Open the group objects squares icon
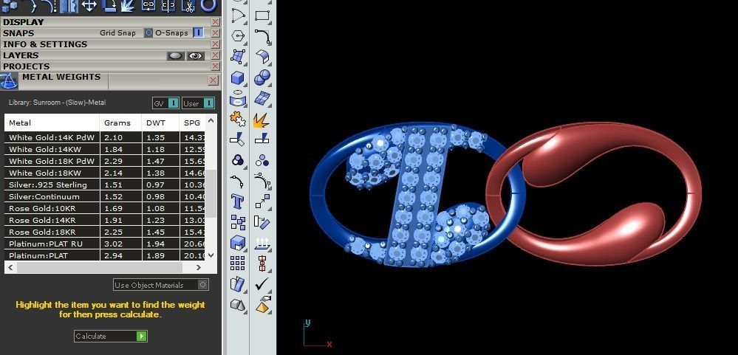 tap(239, 222)
